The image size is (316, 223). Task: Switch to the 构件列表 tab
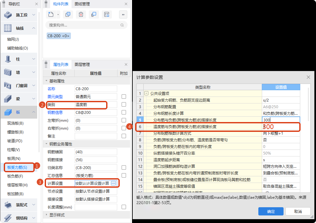61,4
